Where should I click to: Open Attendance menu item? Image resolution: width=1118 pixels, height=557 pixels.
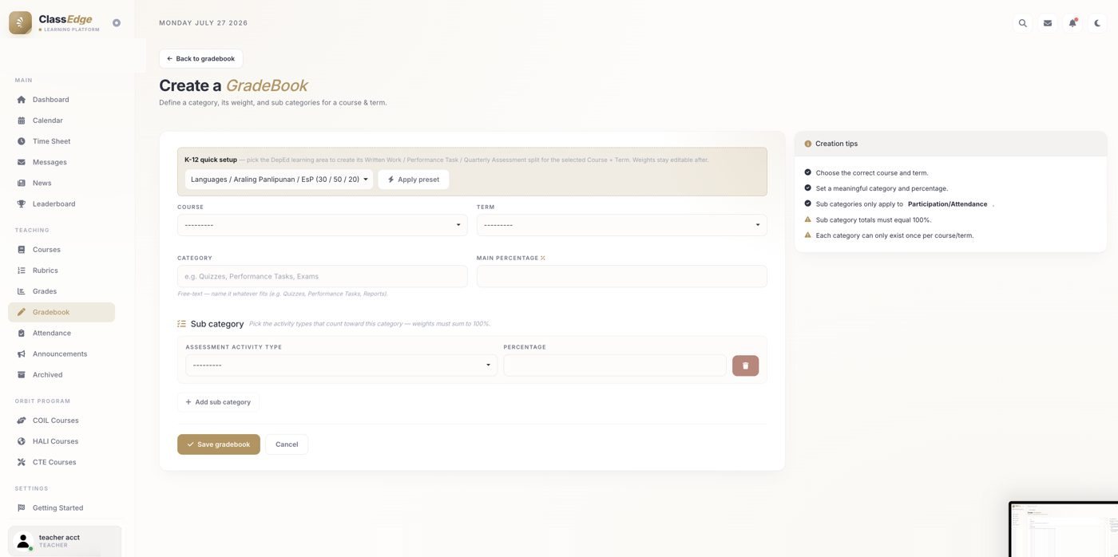click(61, 333)
